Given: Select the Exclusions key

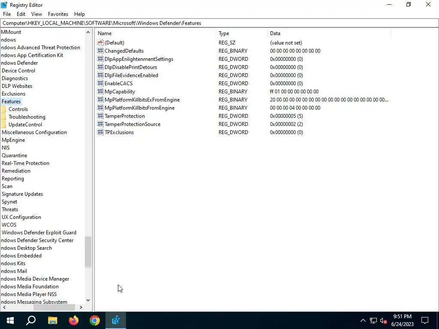Looking at the screenshot, I should point(13,94).
